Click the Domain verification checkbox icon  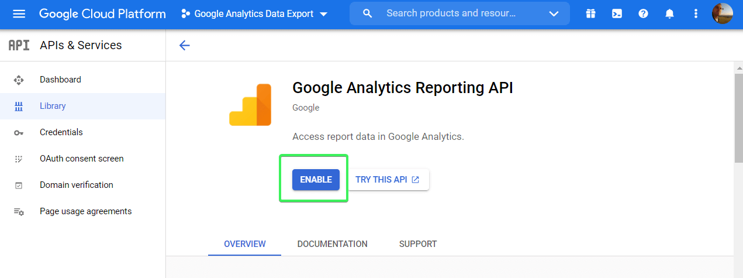point(18,185)
